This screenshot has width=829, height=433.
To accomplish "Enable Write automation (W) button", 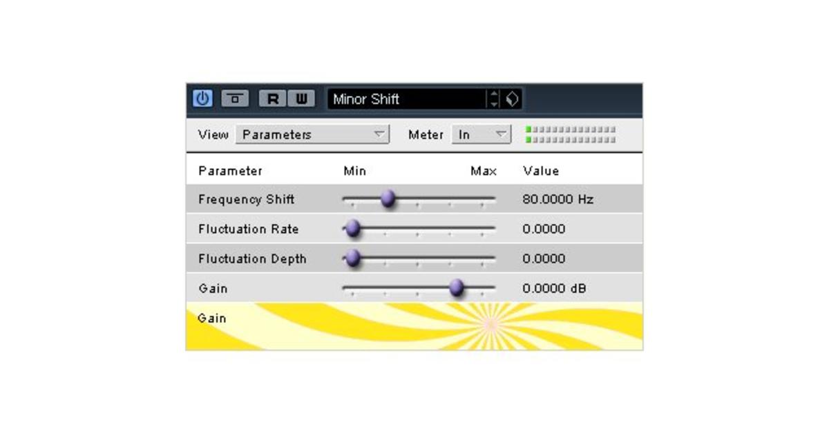I will pyautogui.click(x=301, y=99).
